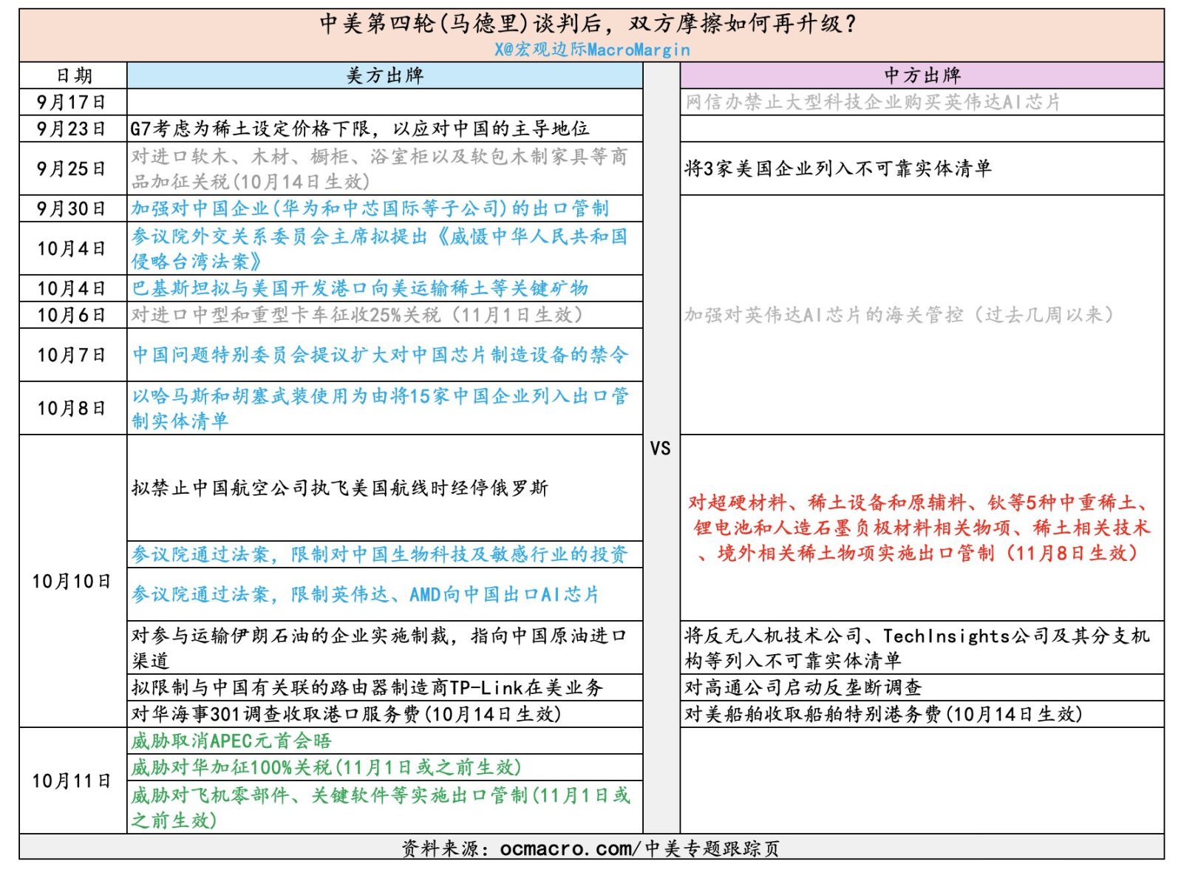The width and height of the screenshot is (1181, 881).
Task: Select the 9月25日 date cell
Action: click(x=73, y=169)
